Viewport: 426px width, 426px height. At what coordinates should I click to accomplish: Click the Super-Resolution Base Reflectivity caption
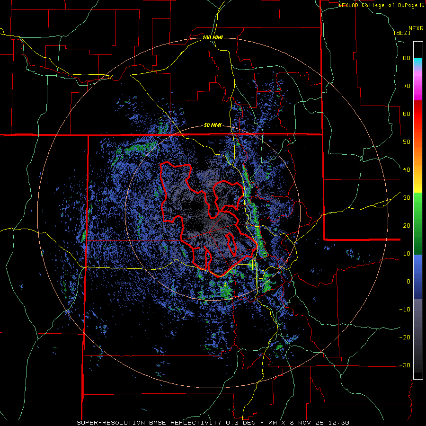tap(213, 423)
